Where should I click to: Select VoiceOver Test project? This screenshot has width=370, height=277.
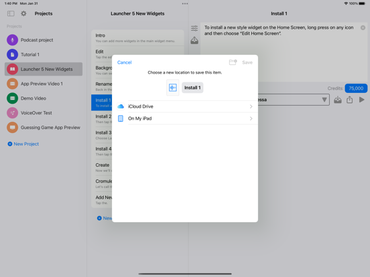pos(44,113)
